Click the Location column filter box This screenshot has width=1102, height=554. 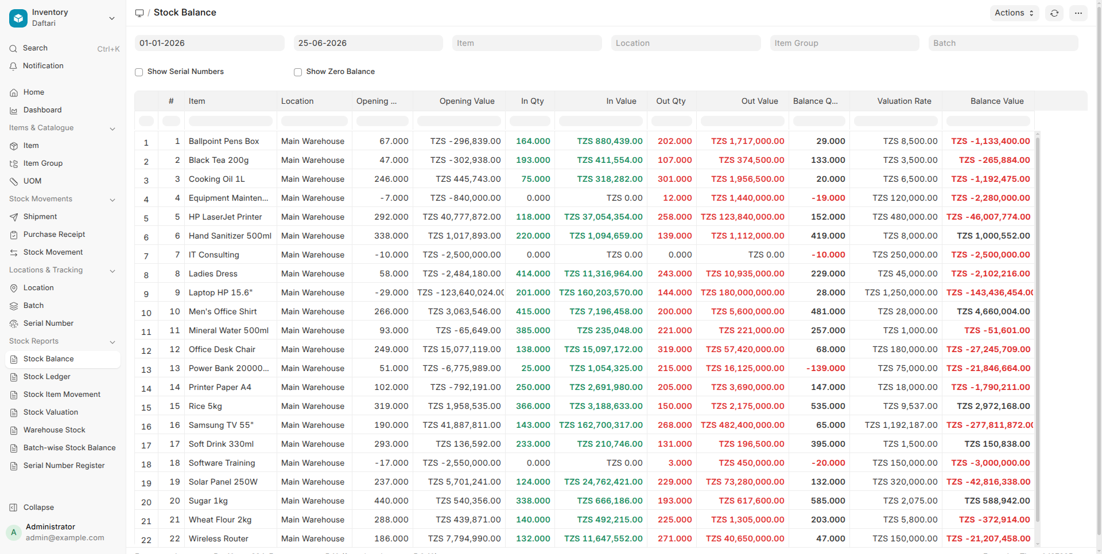click(x=315, y=121)
